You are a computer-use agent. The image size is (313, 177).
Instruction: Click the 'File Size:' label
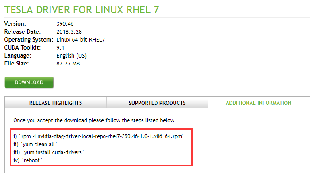click(x=16, y=64)
